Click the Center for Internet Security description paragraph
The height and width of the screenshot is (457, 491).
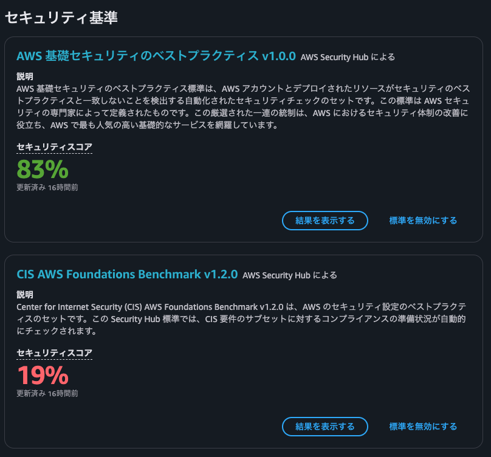click(x=241, y=319)
